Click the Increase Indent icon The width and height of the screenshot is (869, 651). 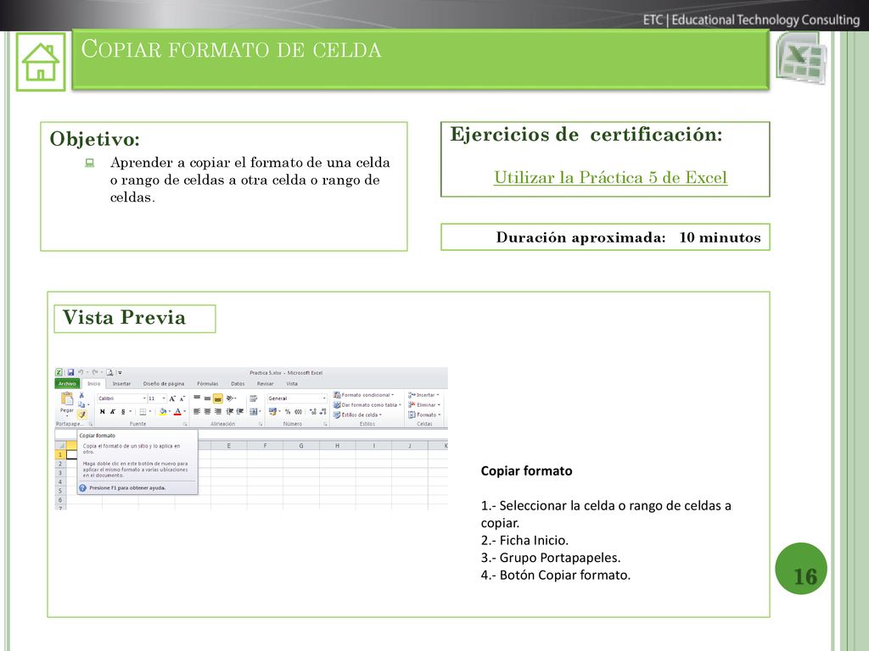[240, 411]
